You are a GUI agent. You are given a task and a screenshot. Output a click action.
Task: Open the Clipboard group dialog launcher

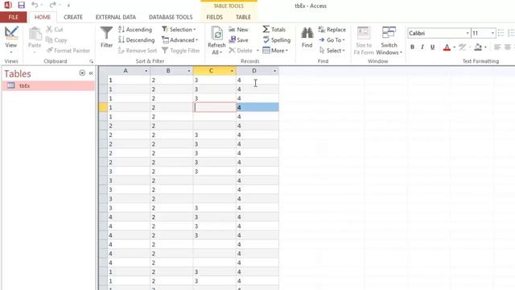click(x=91, y=61)
